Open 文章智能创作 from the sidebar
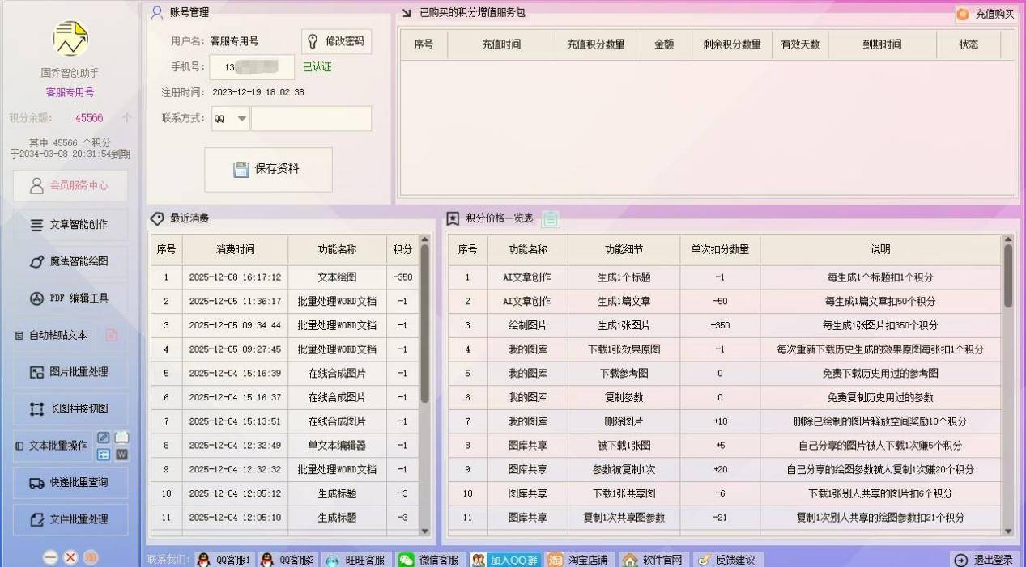 tap(70, 225)
